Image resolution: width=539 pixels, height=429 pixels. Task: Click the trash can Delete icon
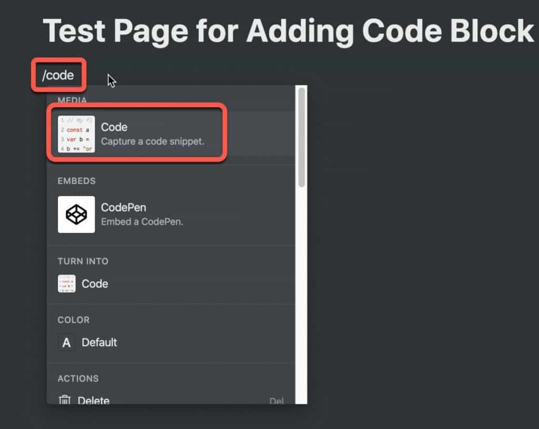[x=65, y=400]
